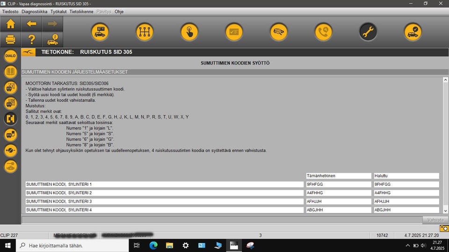
Task: Click the car with checkmark icon
Action: 413,32
